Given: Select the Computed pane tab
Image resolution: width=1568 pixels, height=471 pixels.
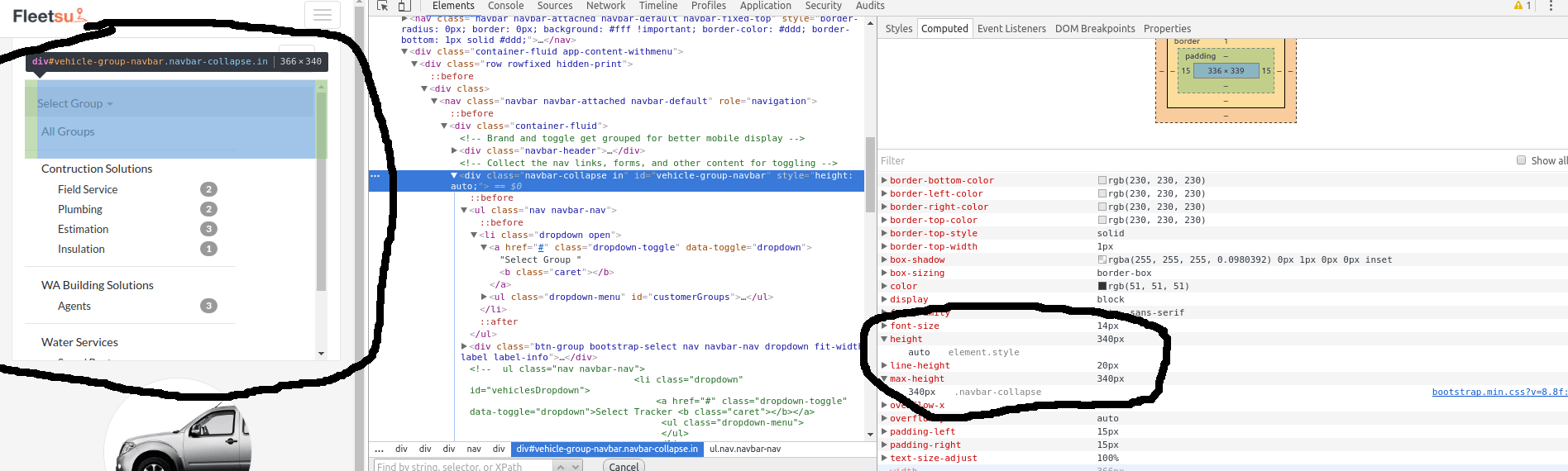Looking at the screenshot, I should (x=944, y=28).
